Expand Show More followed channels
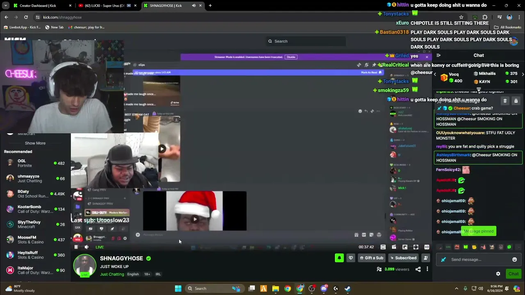 [35, 143]
